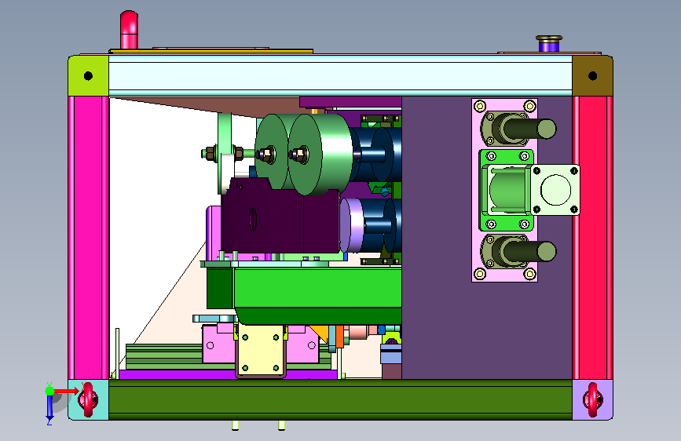Click the blue Z axis arrow of triad

coord(49,407)
